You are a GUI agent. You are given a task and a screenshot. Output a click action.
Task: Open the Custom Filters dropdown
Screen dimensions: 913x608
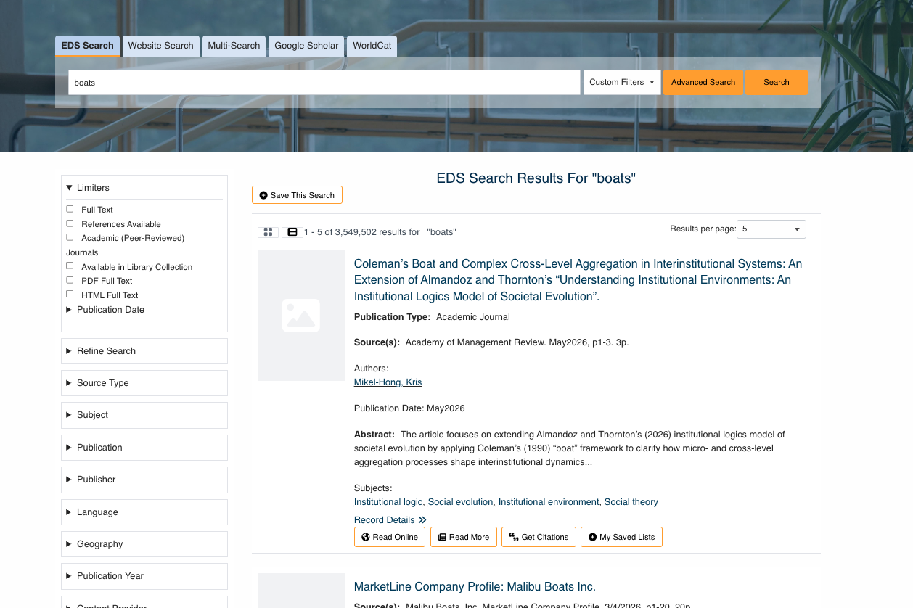point(622,82)
